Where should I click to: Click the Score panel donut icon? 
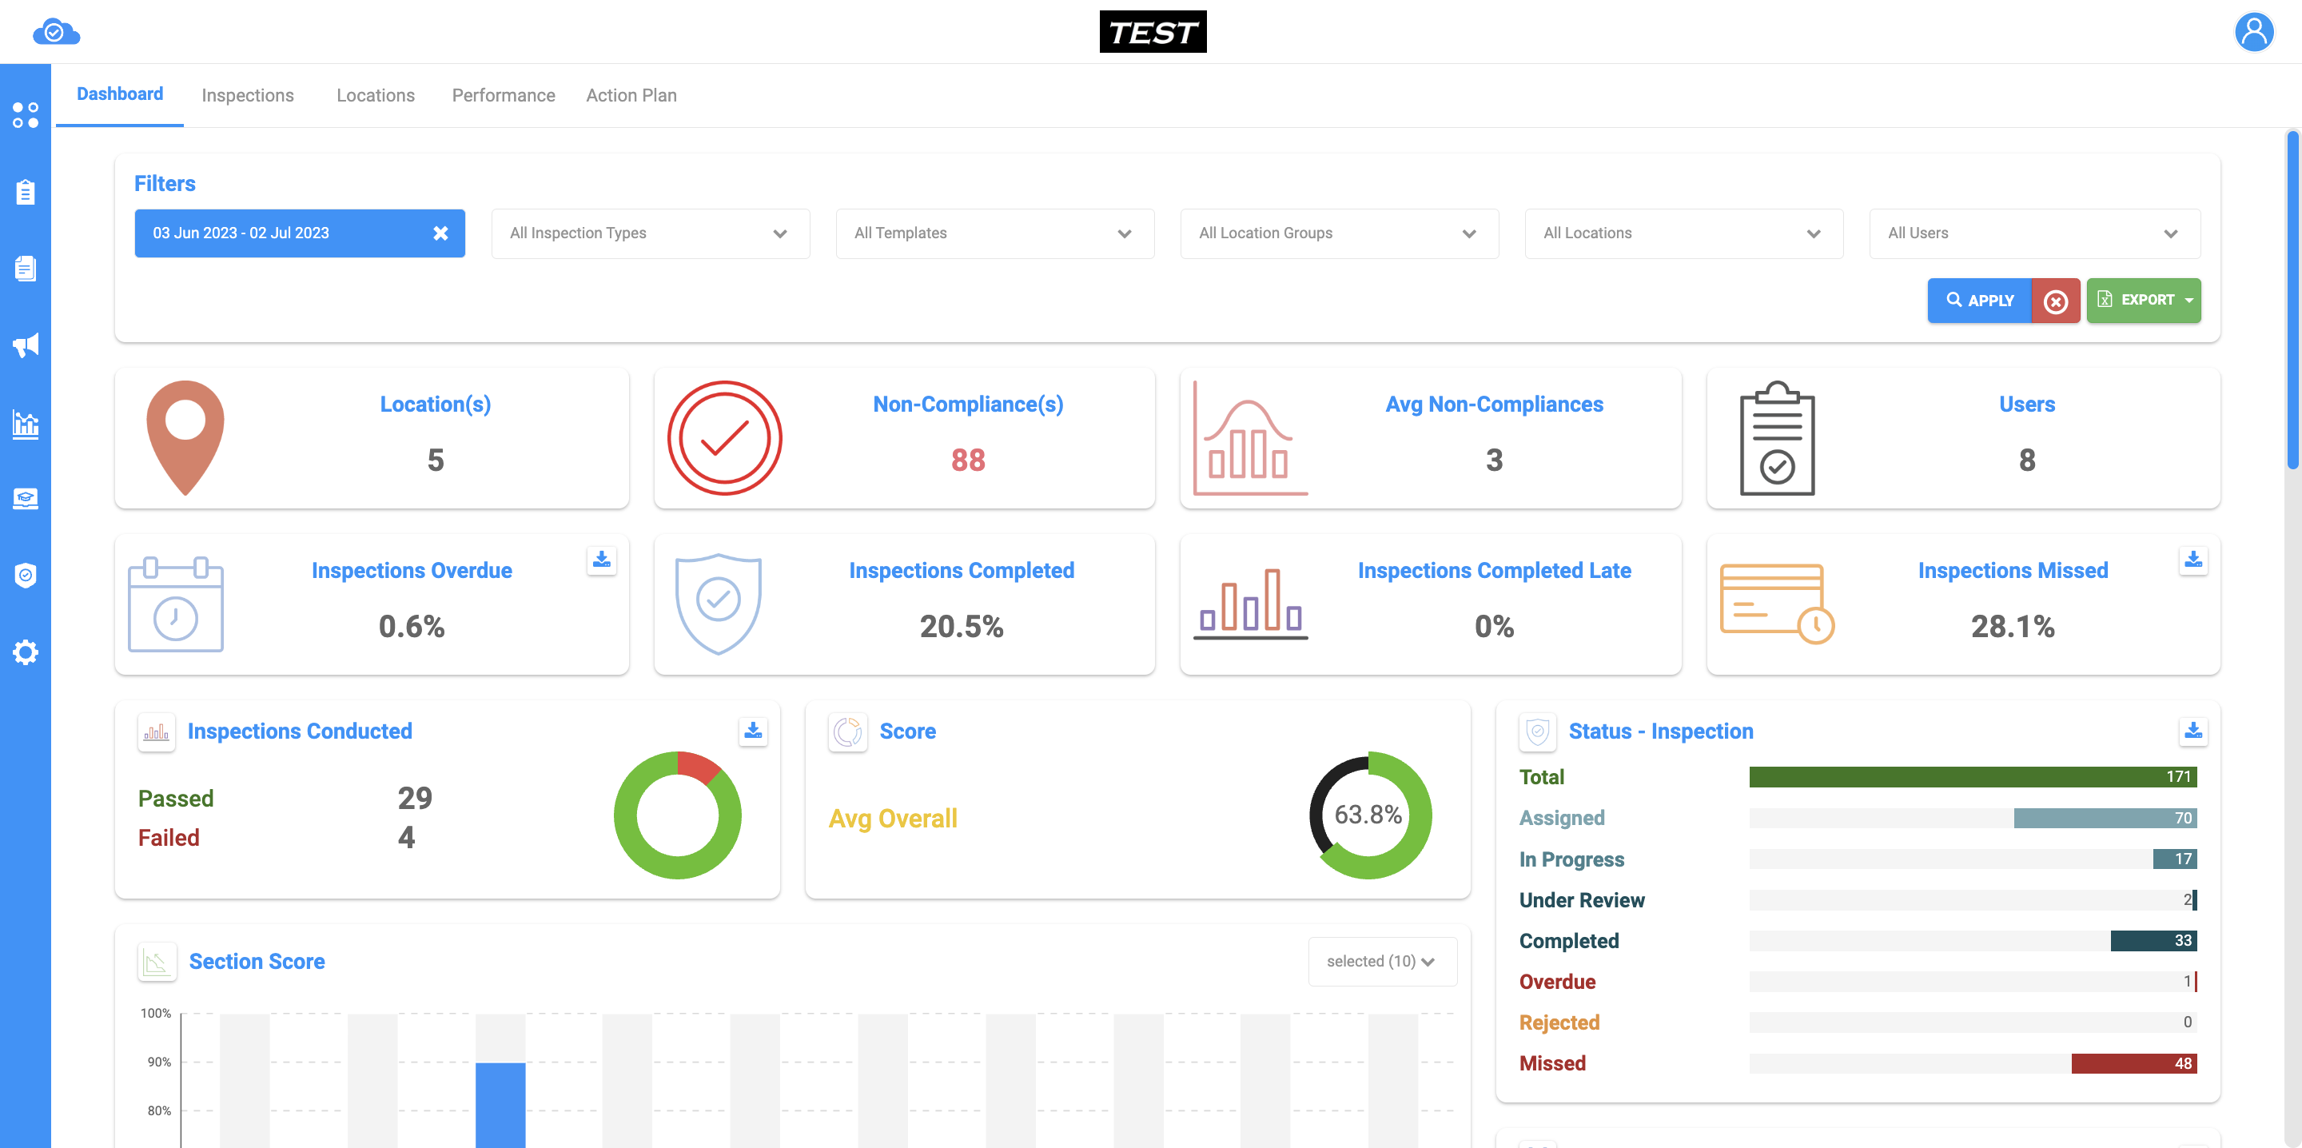(x=847, y=732)
